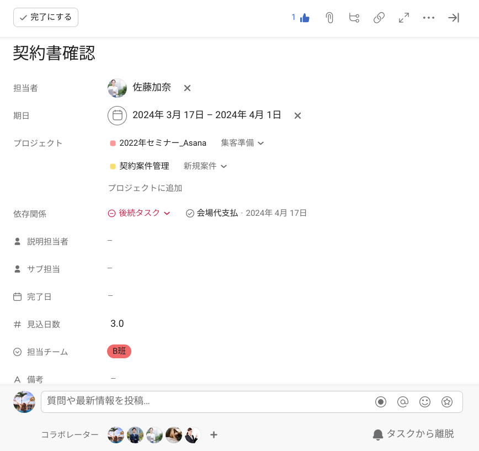Open the emoji picker in comment box
The width and height of the screenshot is (479, 451).
424,402
